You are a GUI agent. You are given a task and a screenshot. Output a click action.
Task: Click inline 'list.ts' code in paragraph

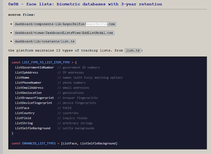coord(133,50)
